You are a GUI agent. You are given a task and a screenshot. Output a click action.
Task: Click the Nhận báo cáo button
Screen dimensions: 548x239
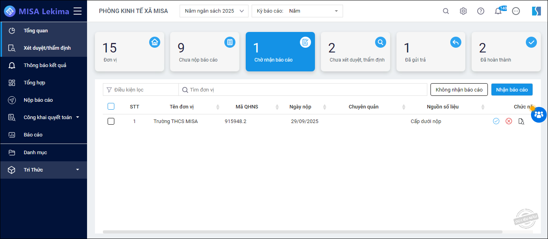tap(512, 90)
